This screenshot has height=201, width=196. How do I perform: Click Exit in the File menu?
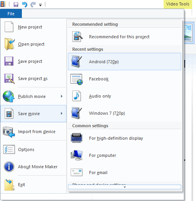[x=34, y=185]
